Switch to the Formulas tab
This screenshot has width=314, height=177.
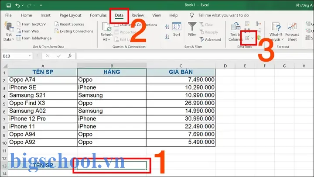(98, 15)
